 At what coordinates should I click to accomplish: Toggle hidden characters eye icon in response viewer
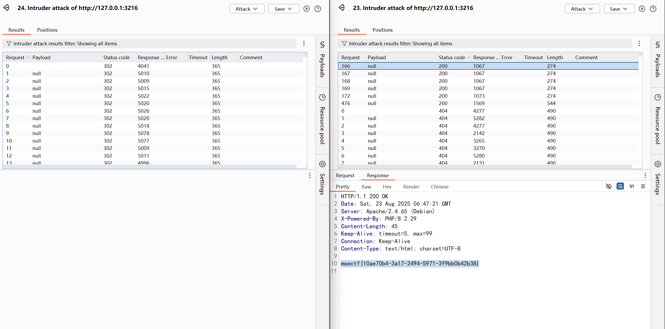[609, 186]
